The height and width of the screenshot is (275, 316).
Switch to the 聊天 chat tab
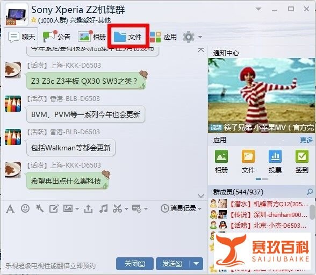click(21, 37)
